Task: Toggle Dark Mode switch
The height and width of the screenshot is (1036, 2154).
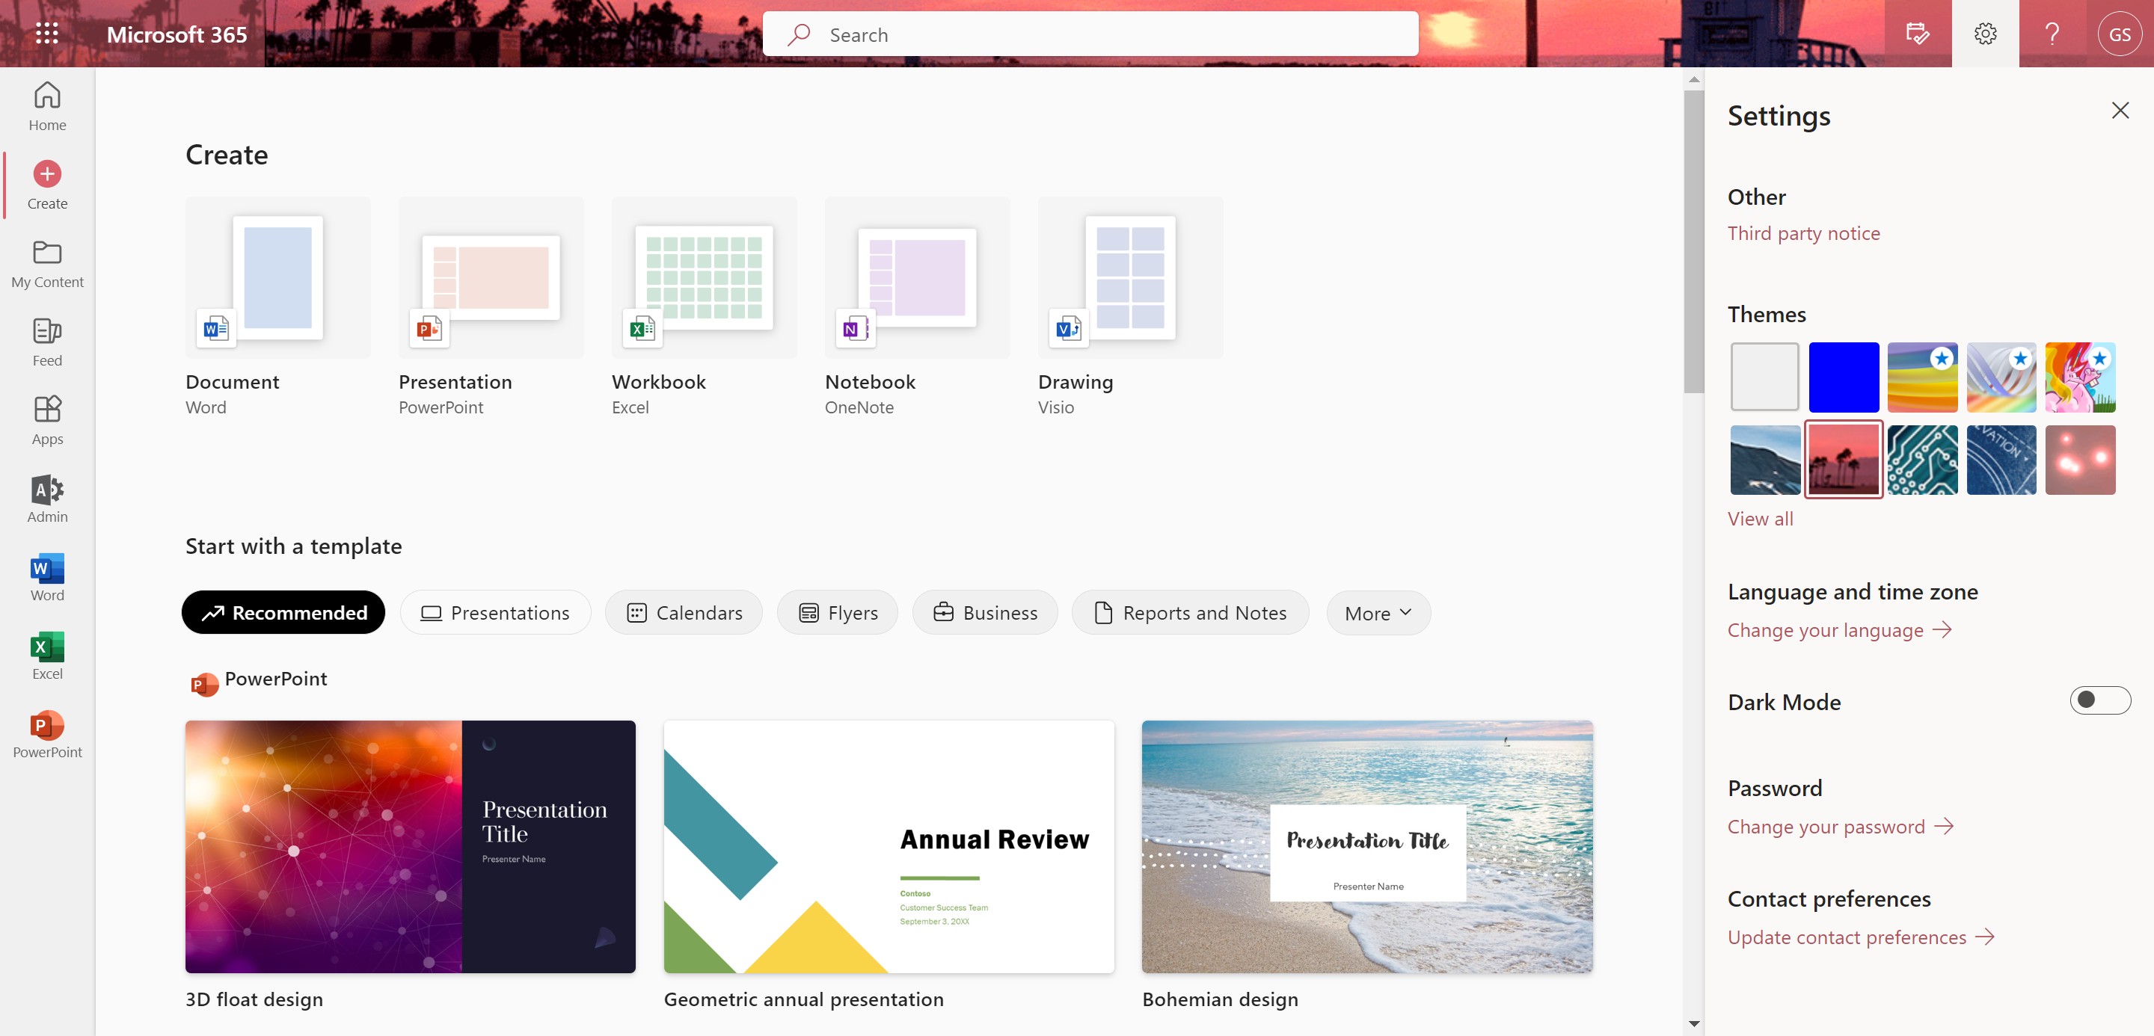Action: click(x=2099, y=700)
